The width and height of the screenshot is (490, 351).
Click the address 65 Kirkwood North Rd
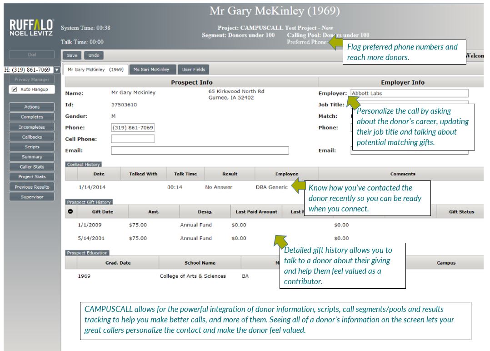tap(236, 91)
